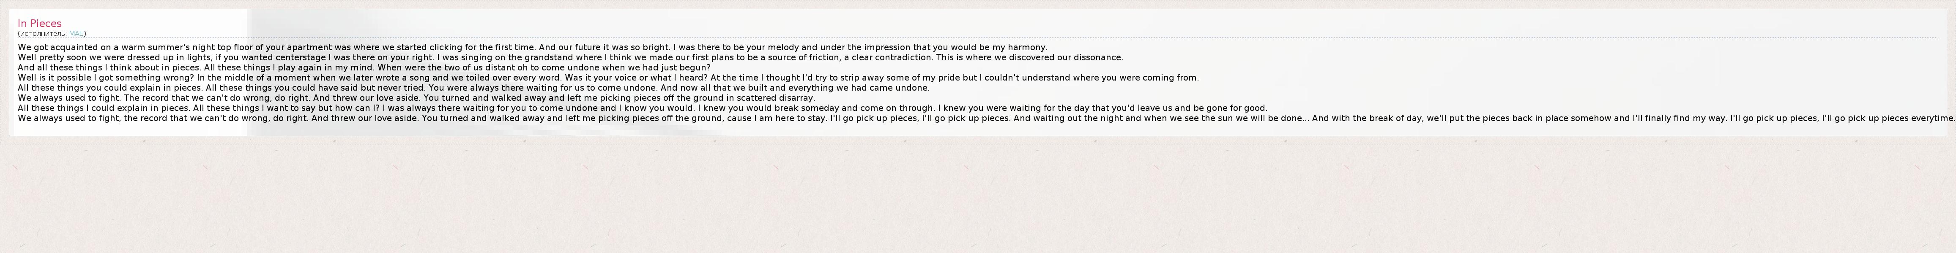Click the "In Pieces" song title
The image size is (1956, 253).
(x=39, y=24)
